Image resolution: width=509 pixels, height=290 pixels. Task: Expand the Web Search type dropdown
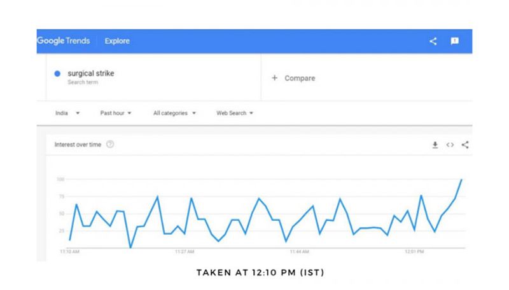pyautogui.click(x=235, y=113)
